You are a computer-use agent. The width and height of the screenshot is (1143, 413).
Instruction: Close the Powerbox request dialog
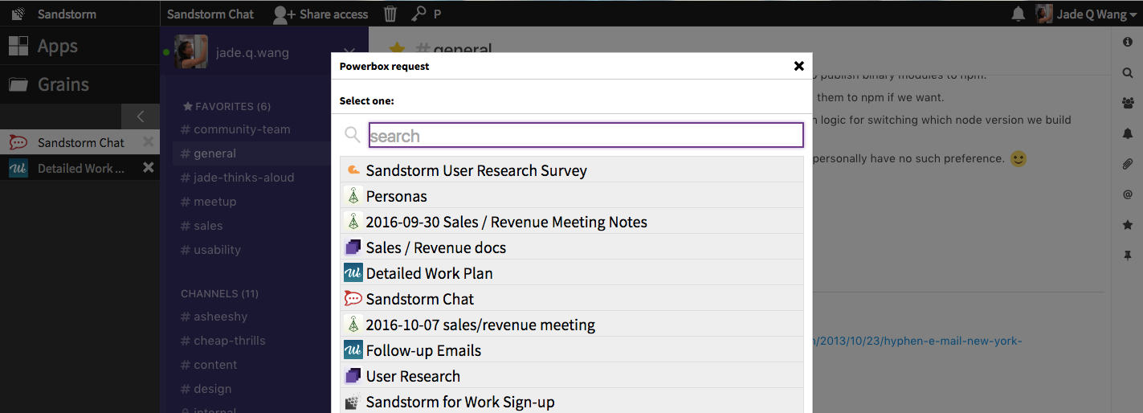tap(798, 66)
